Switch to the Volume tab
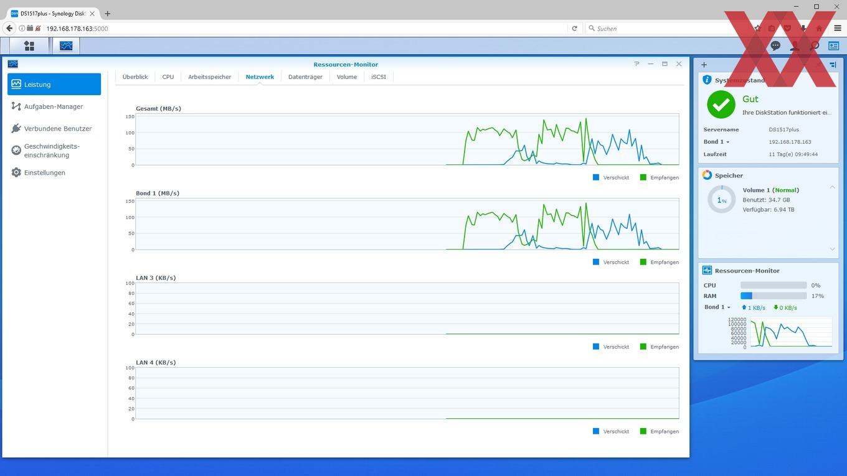847x476 pixels. point(347,77)
